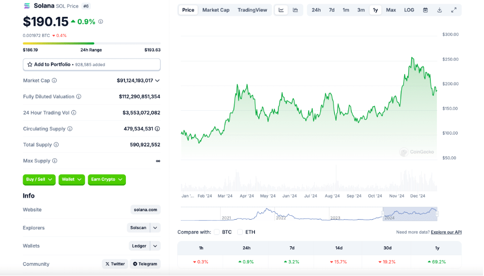Screen dimensions: 484x276
Task: Click the navigator's left range handle at 2024
Action: coord(383,214)
